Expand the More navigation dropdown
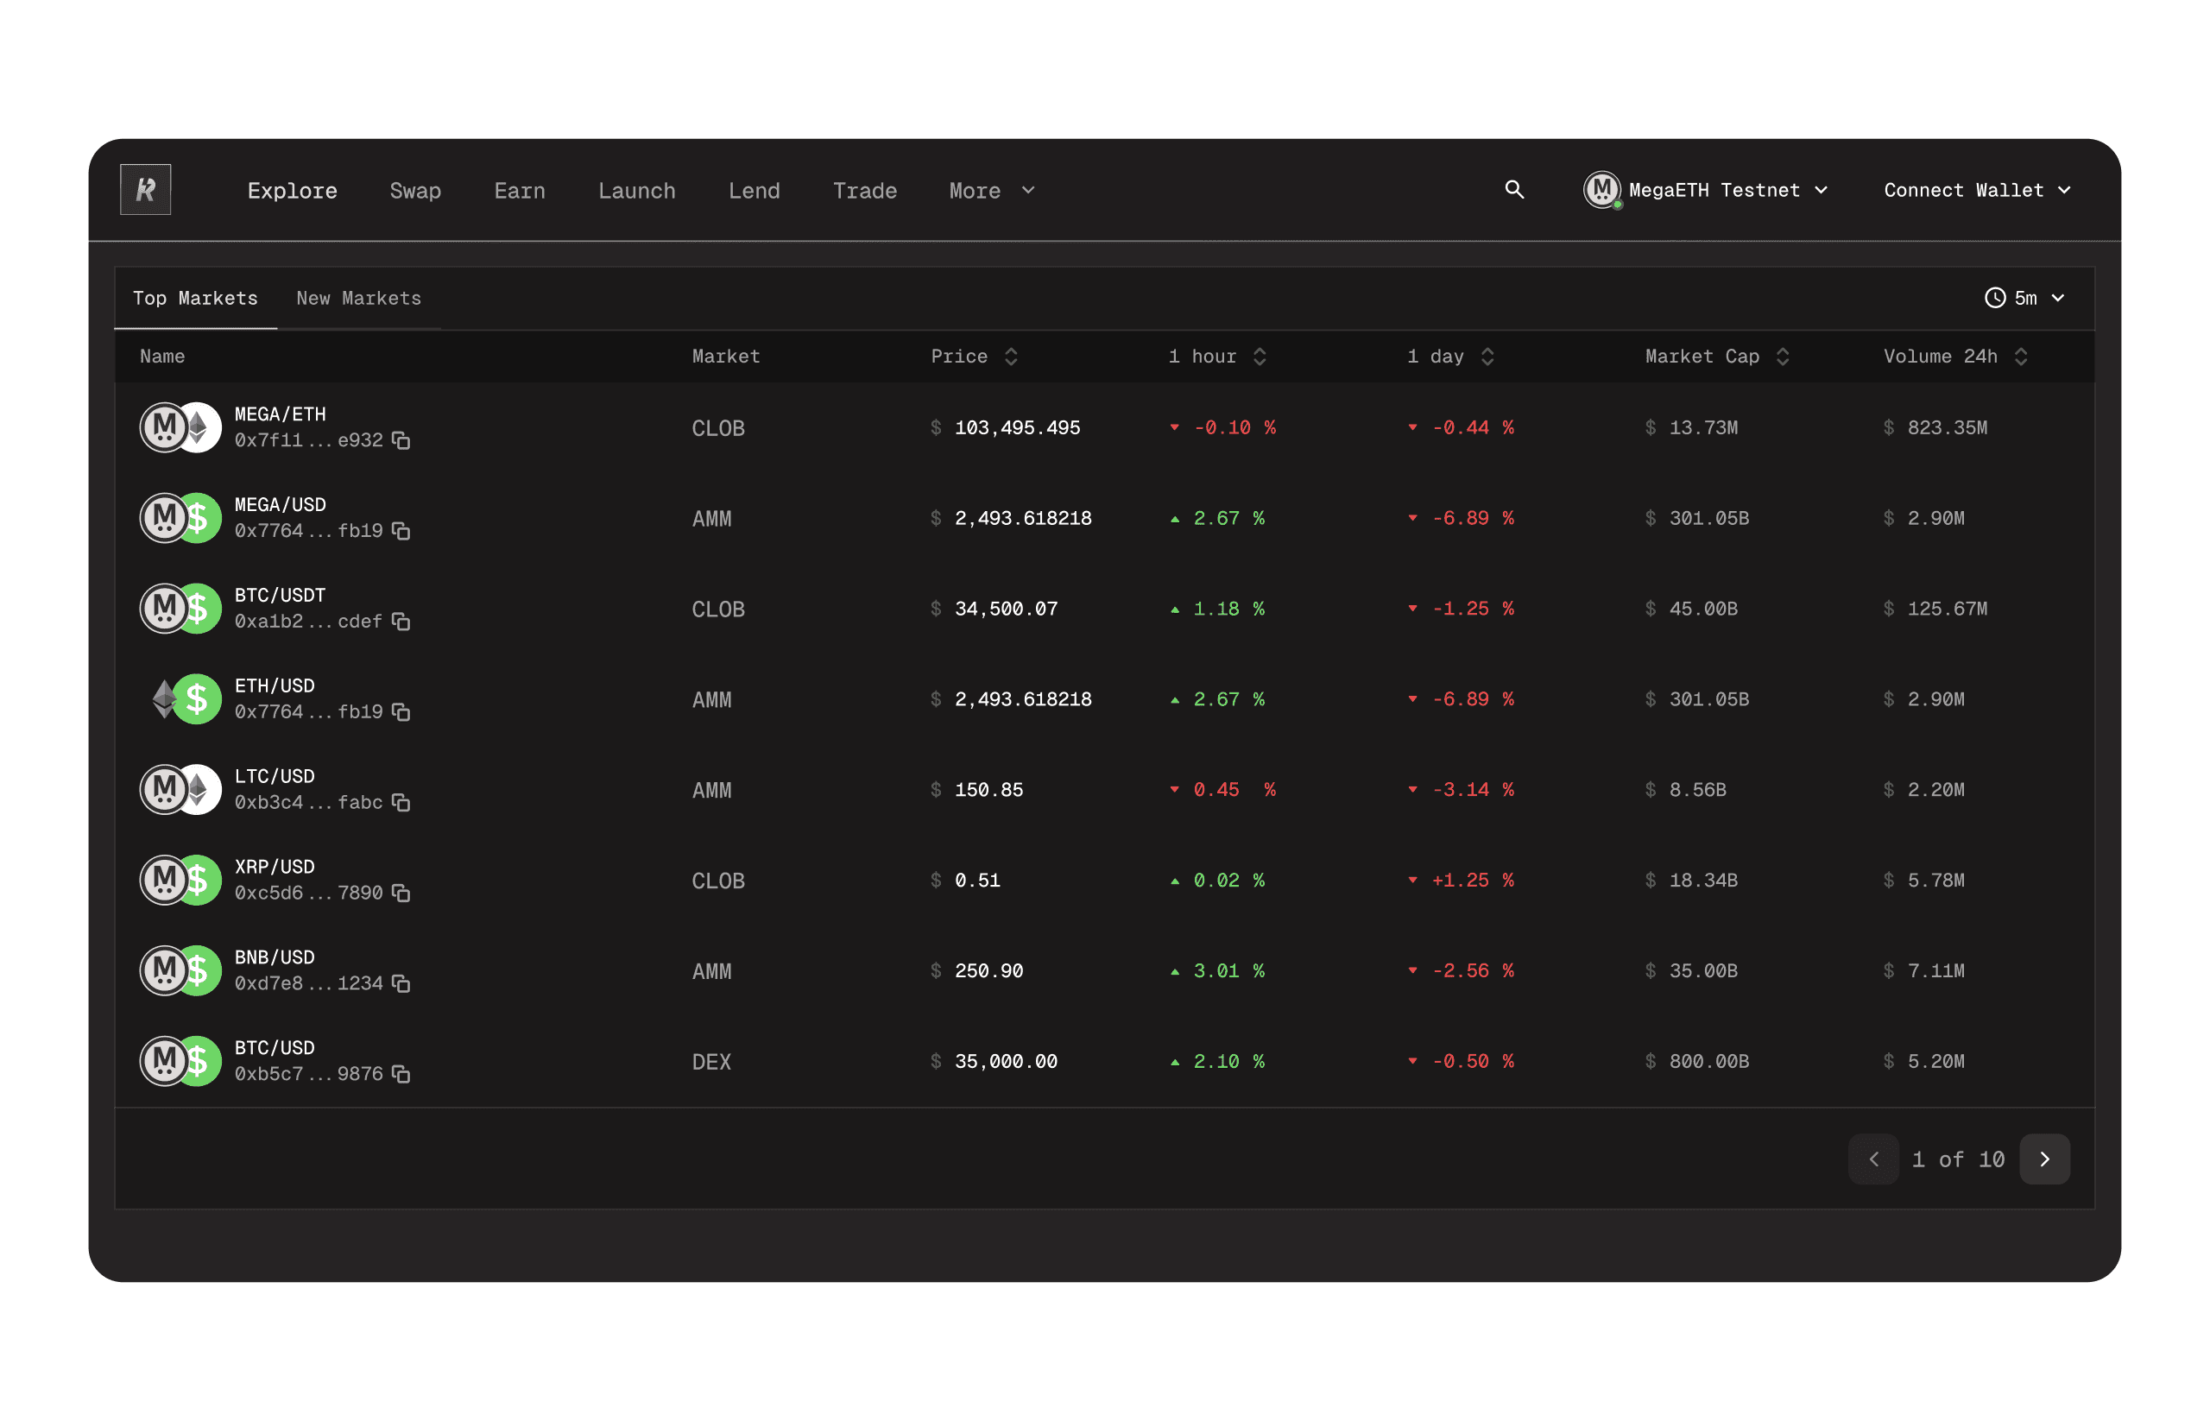This screenshot has width=2210, height=1421. (991, 190)
